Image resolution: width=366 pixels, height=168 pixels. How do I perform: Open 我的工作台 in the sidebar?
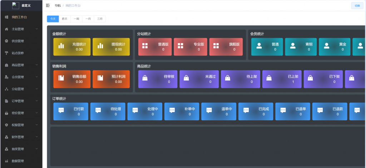pyautogui.click(x=19, y=17)
